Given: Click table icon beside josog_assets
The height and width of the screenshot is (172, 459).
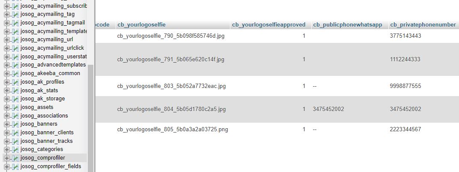Looking at the screenshot, I should click(16, 107).
